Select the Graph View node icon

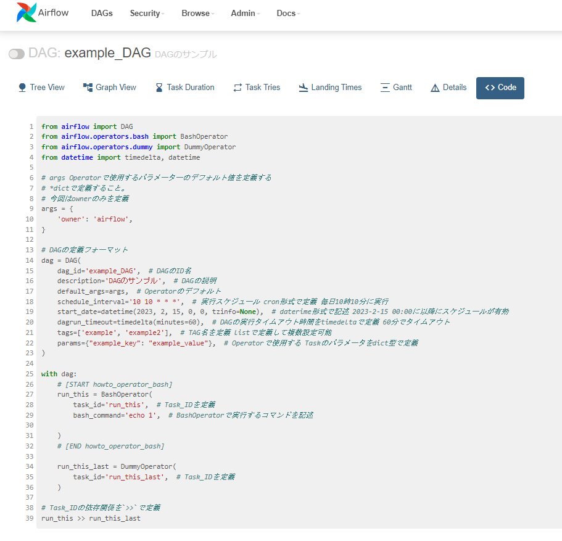click(88, 87)
